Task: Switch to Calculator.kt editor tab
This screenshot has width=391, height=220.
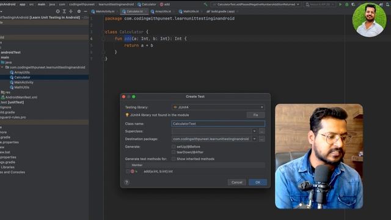Action: (134, 12)
